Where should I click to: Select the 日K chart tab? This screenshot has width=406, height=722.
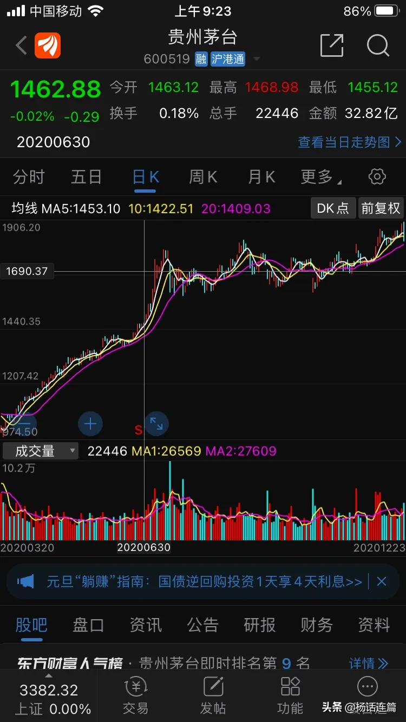pyautogui.click(x=146, y=176)
